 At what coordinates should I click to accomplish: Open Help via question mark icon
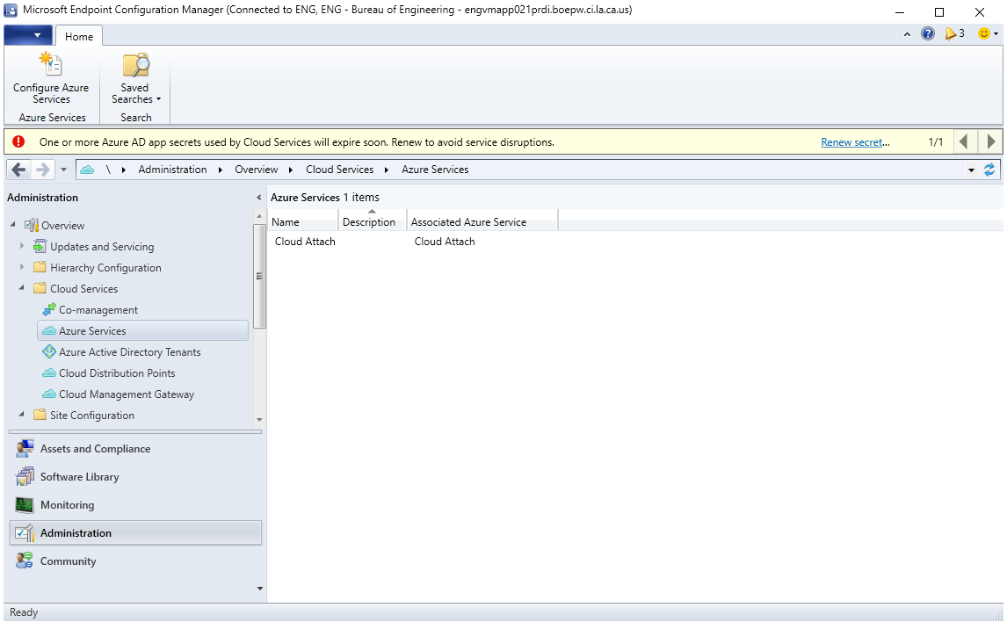click(x=927, y=33)
